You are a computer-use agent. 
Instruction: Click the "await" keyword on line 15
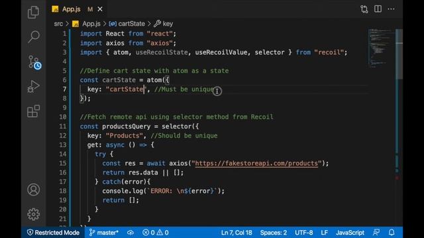click(x=156, y=163)
